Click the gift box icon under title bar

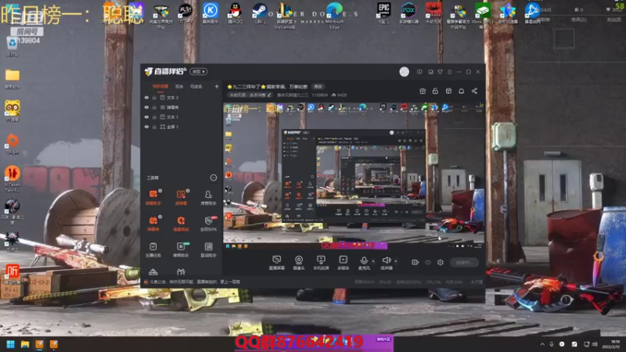pos(423,91)
